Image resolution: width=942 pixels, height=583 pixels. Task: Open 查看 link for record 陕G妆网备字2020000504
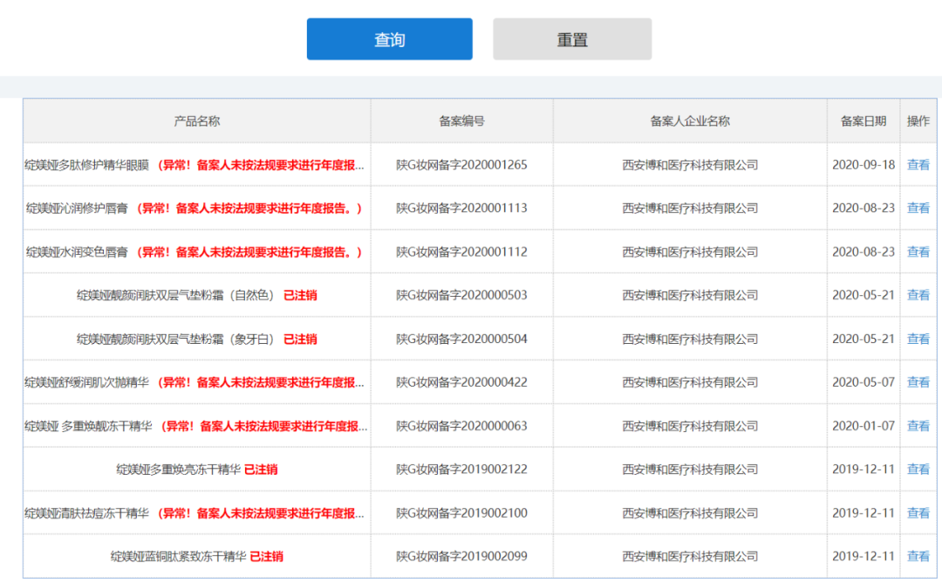[x=918, y=339]
